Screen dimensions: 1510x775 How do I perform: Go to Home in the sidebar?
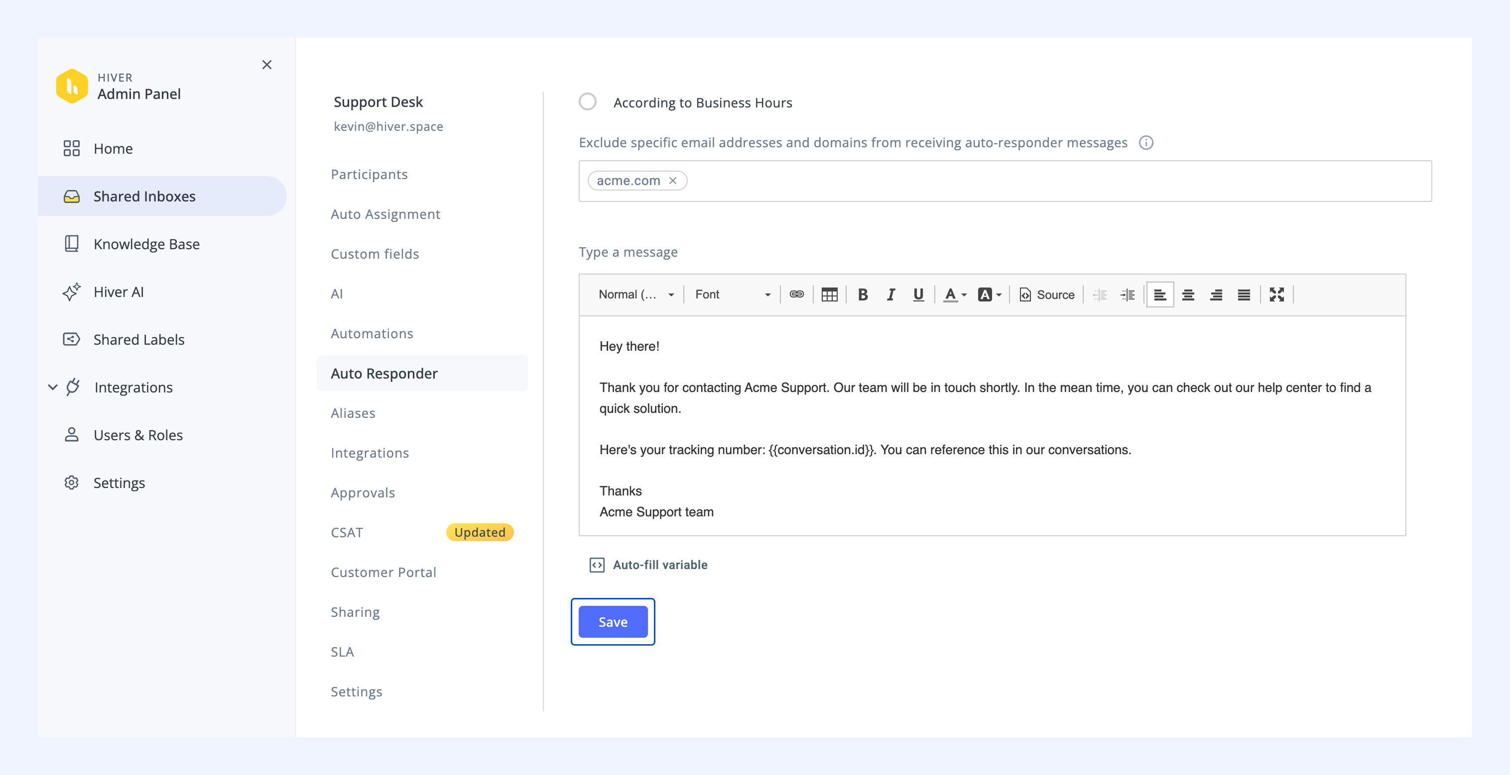(113, 149)
